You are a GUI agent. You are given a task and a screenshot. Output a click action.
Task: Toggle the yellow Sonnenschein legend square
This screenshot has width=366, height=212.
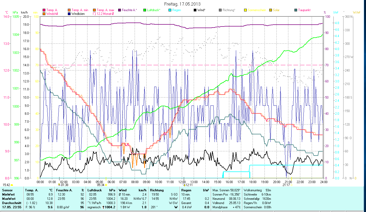click(x=245, y=10)
